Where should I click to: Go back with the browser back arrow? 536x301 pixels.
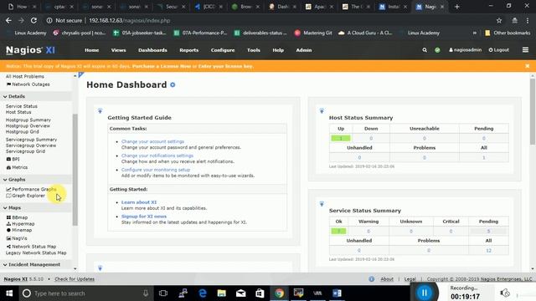coord(8,20)
